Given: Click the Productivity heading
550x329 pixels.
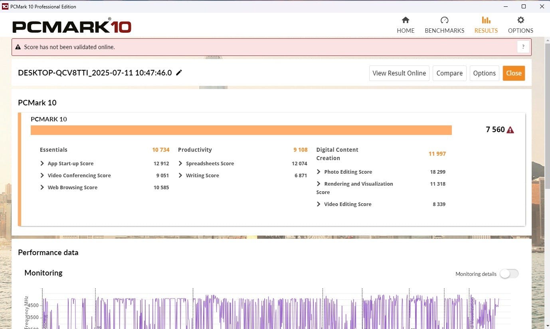Looking at the screenshot, I should coord(195,150).
